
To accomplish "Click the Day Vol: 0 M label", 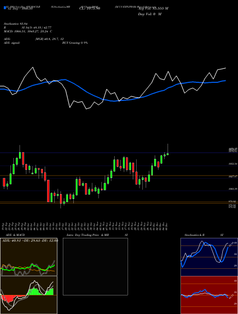I will [149, 14].
